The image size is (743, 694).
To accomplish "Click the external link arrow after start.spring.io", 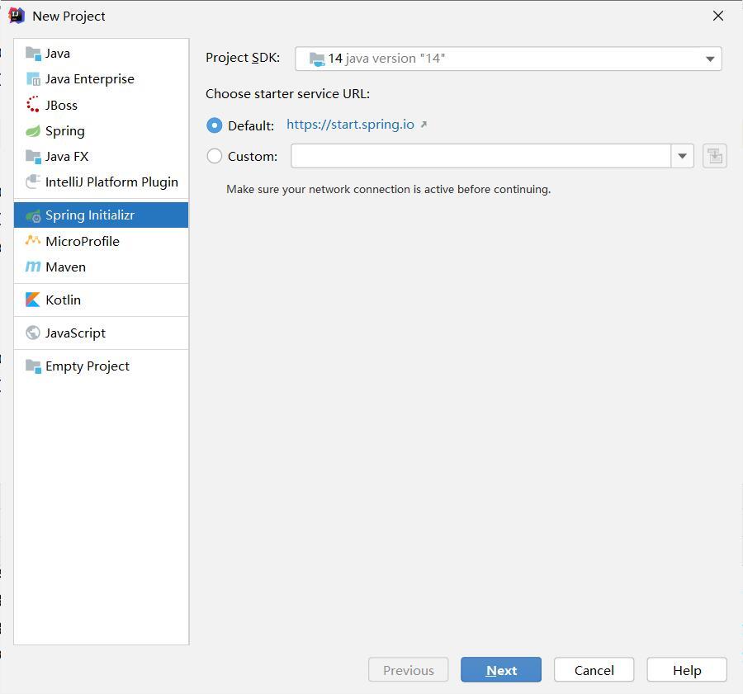I will pyautogui.click(x=424, y=124).
